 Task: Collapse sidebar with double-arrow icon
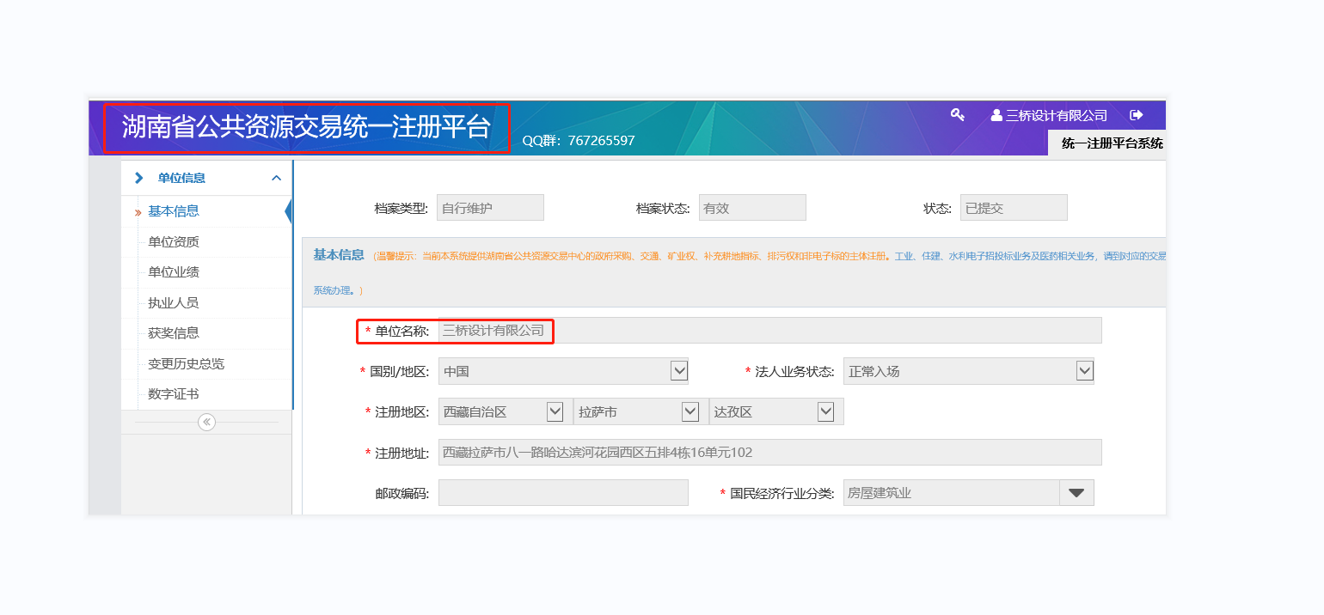pos(206,422)
